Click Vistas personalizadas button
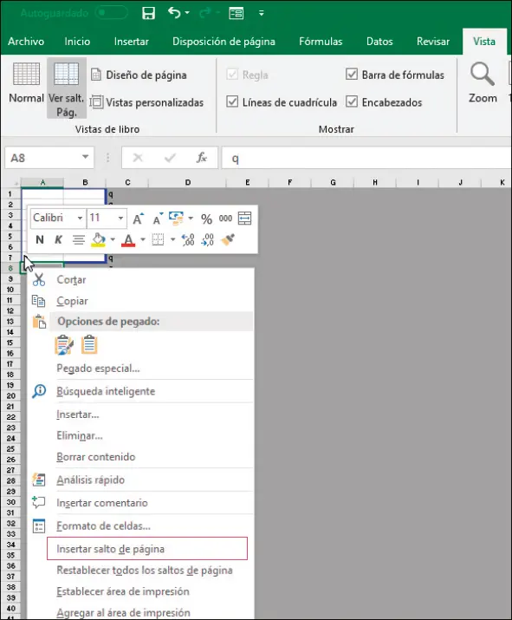Screen dimensions: 512x620 [x=146, y=102]
